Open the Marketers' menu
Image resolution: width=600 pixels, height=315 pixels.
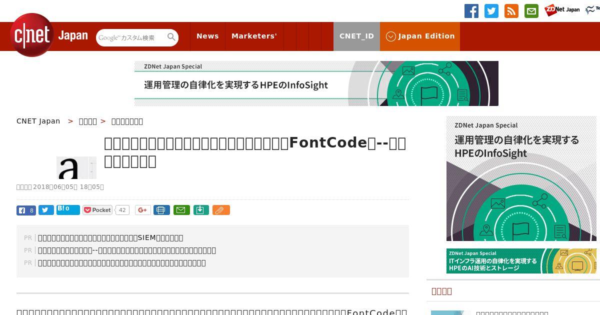254,36
